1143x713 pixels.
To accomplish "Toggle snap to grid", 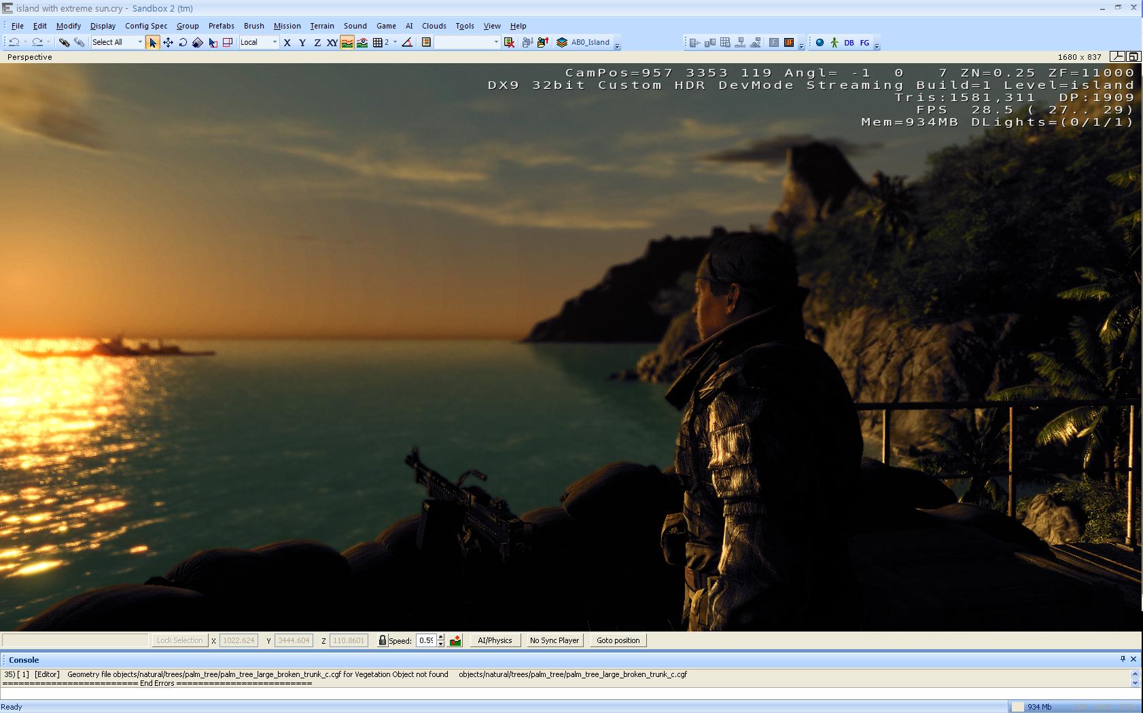I will 378,42.
